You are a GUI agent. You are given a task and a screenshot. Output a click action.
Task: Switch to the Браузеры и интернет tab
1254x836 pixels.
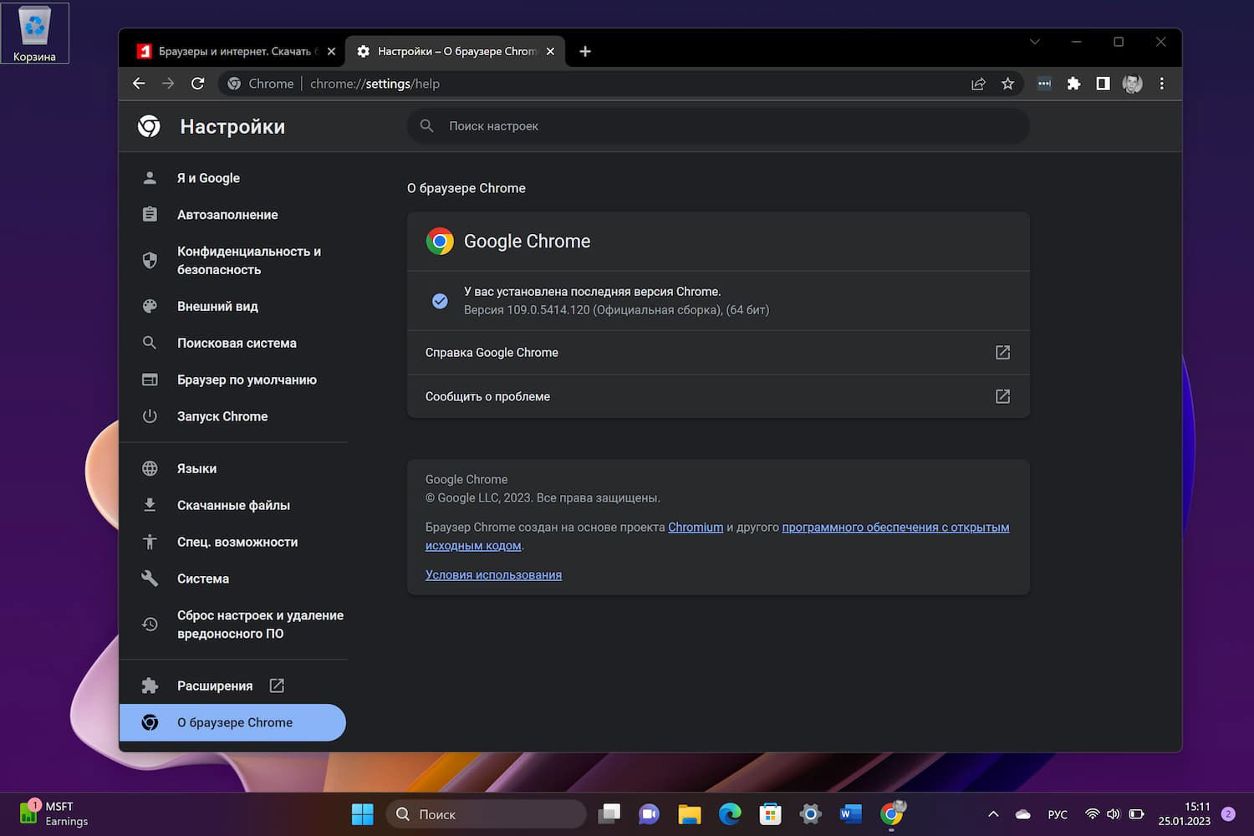236,51
